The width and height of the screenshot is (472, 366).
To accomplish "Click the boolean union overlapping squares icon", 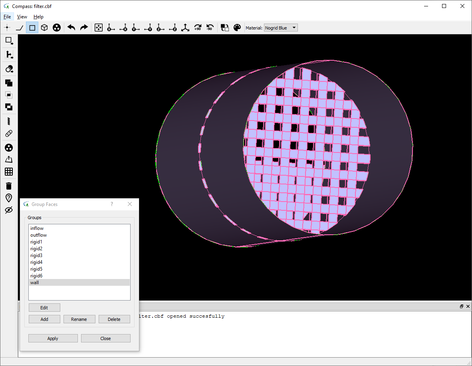I will point(9,83).
